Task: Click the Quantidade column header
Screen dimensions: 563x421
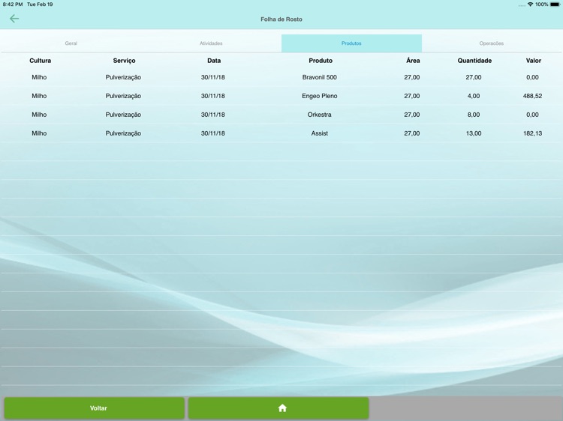Action: [474, 61]
